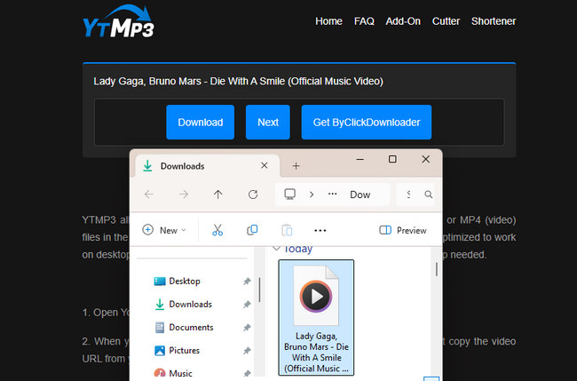Click the pin icon next to Documents

pos(247,328)
